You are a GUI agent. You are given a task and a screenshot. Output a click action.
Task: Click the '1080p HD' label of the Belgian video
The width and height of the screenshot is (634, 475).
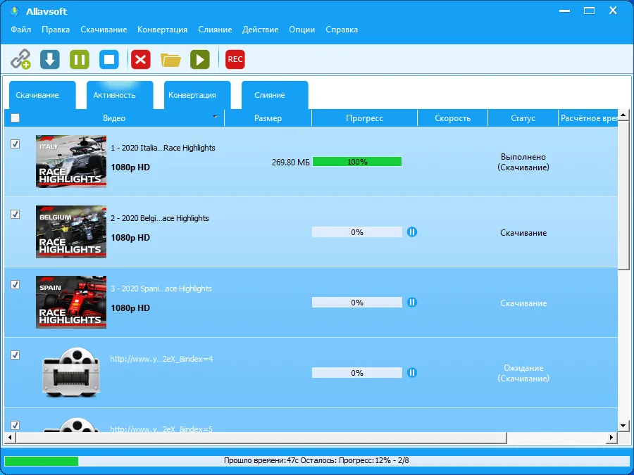130,238
